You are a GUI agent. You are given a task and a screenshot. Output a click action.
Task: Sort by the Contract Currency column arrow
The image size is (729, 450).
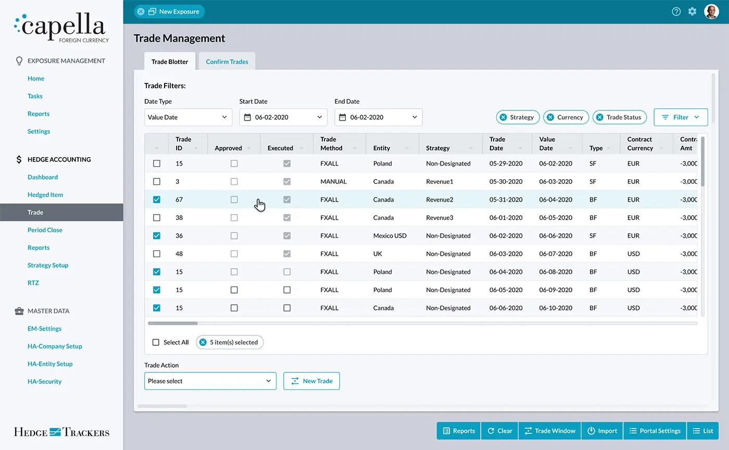662,148
